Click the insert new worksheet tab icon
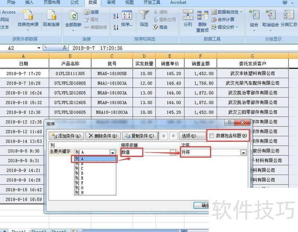The image size is (298, 232). tap(75, 231)
